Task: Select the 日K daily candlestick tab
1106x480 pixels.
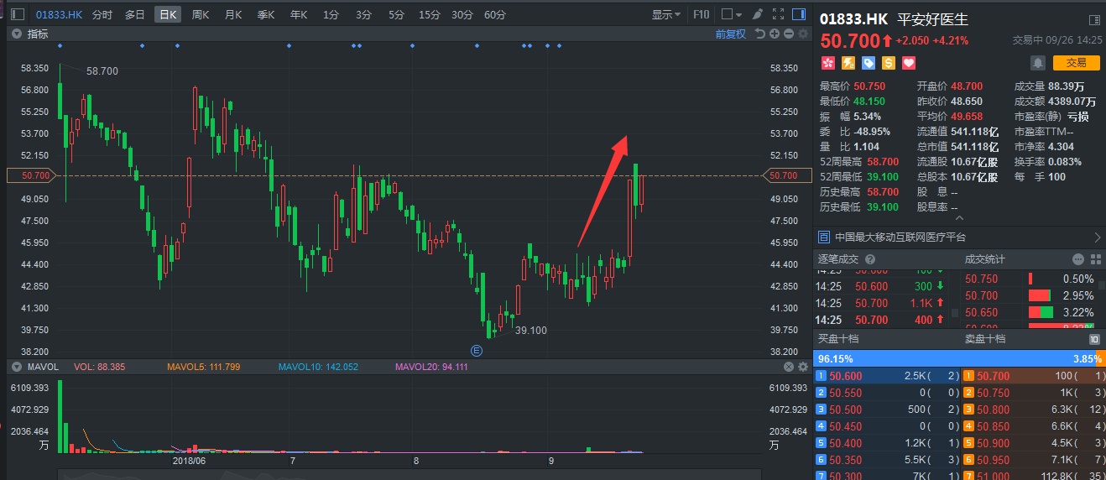Action: click(x=167, y=14)
